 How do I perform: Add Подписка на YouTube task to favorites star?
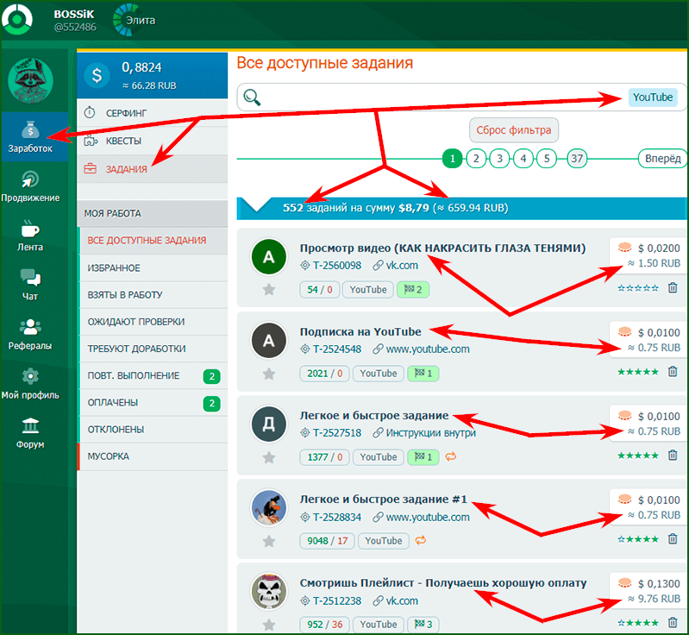[x=269, y=374]
